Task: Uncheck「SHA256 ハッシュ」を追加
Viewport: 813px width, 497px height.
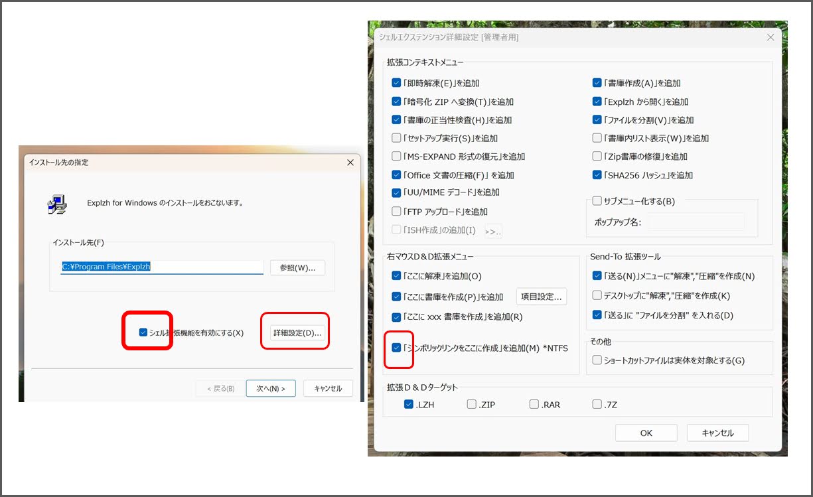Action: click(x=597, y=175)
